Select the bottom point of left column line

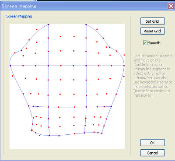point(49,136)
